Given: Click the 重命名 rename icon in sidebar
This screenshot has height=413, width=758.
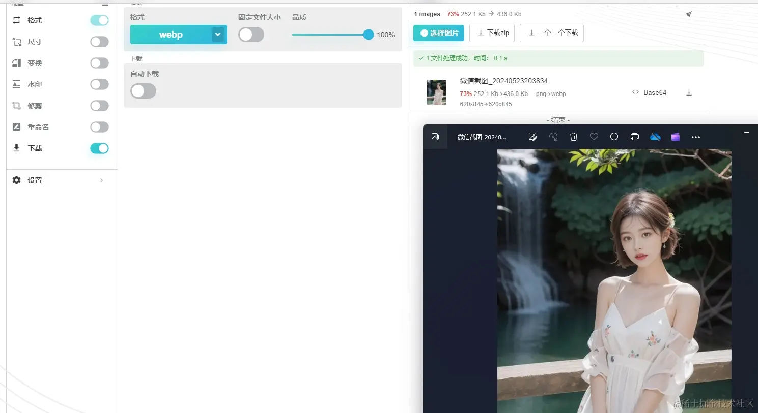Looking at the screenshot, I should point(16,127).
